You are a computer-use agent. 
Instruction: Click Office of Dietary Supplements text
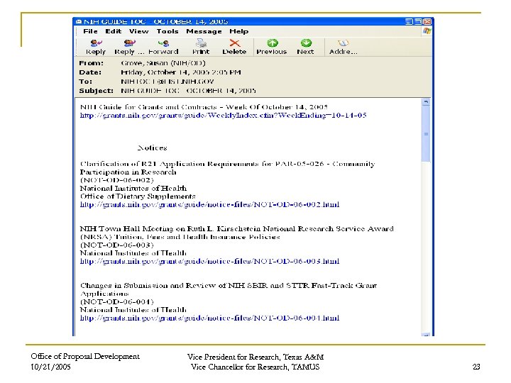(138, 196)
